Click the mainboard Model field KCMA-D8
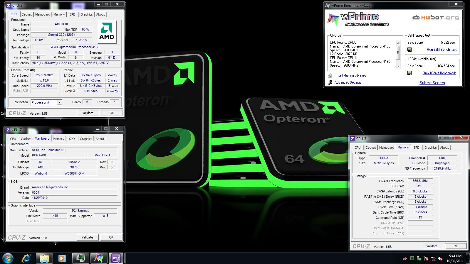 (59, 155)
